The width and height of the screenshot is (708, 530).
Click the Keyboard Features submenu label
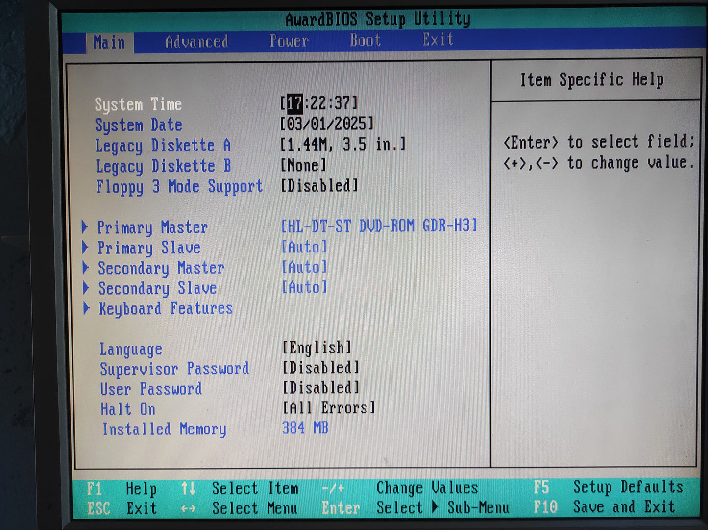tap(166, 308)
